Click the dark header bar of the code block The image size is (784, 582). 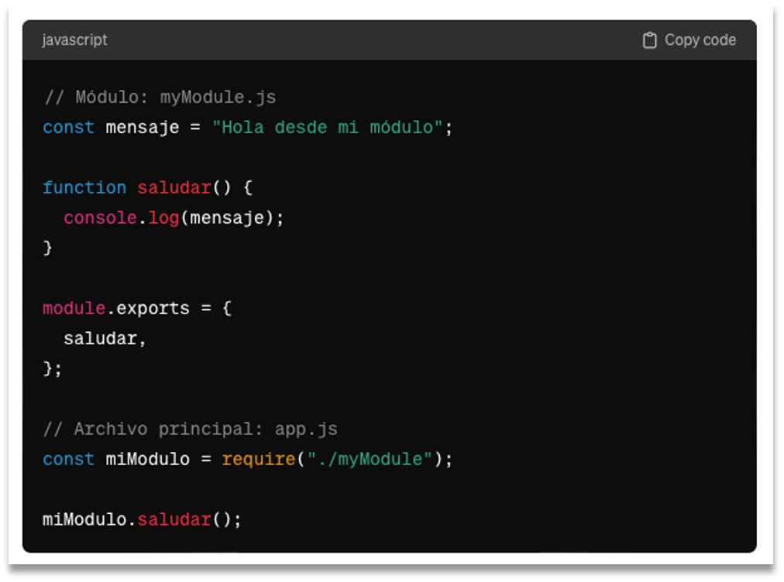[387, 39]
